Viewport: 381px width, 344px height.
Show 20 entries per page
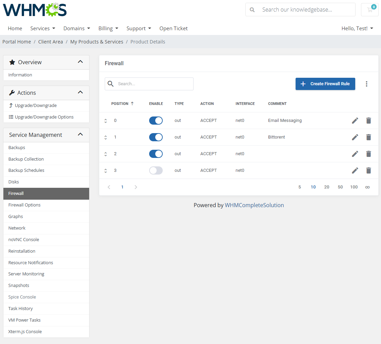point(326,187)
